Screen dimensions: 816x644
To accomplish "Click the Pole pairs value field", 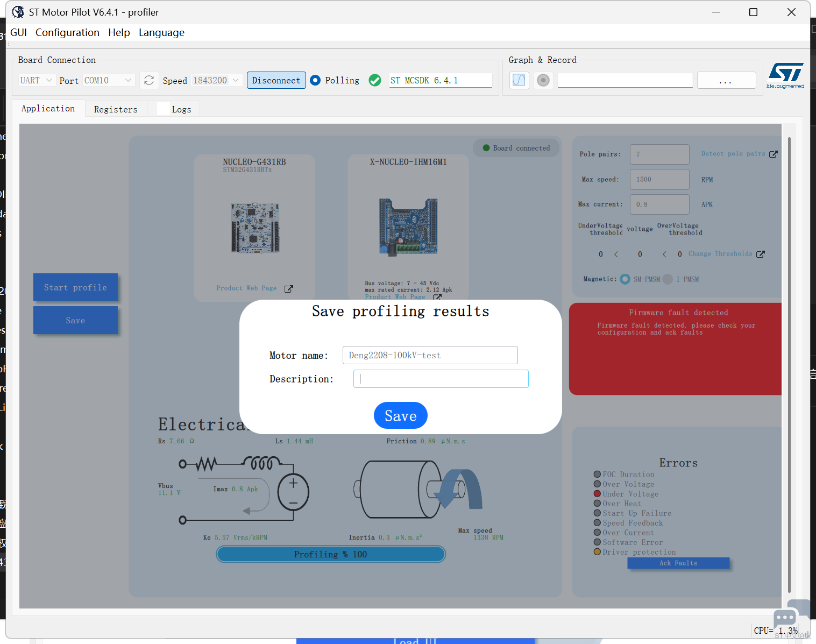I will [659, 154].
